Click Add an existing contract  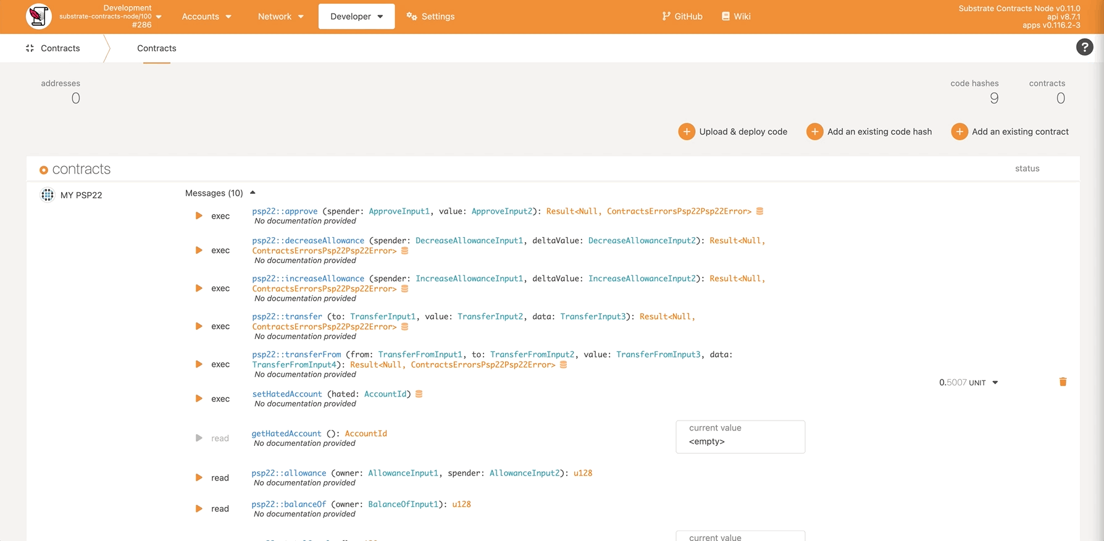pyautogui.click(x=1010, y=132)
